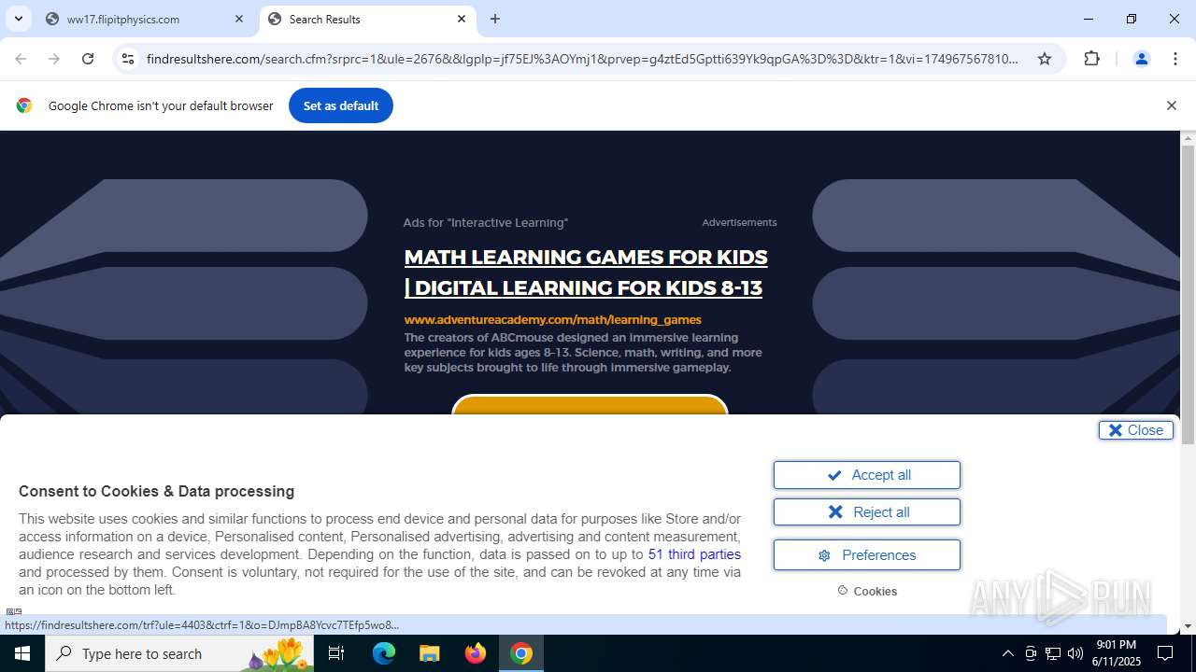The image size is (1196, 672).
Task: Click the orange button below the ad
Action: tap(590, 405)
